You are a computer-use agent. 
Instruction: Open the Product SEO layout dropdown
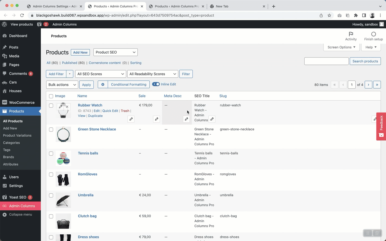pyautogui.click(x=115, y=52)
